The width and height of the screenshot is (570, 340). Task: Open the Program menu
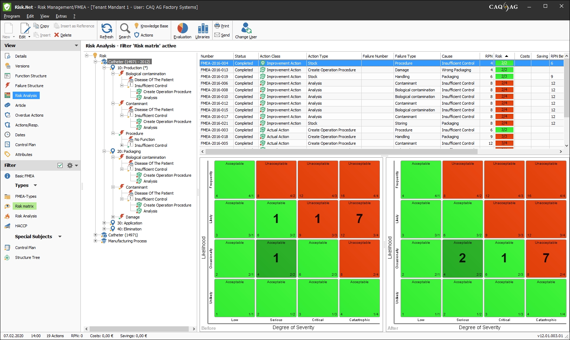12,16
